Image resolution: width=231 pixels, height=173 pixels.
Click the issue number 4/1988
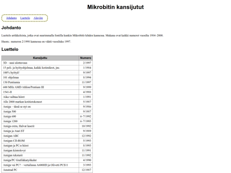[x=87, y=92]
